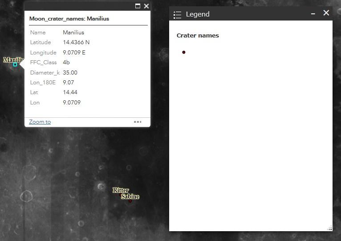Minimize the Legend panel
Viewport: 341px width, 241px height.
pyautogui.click(x=313, y=13)
